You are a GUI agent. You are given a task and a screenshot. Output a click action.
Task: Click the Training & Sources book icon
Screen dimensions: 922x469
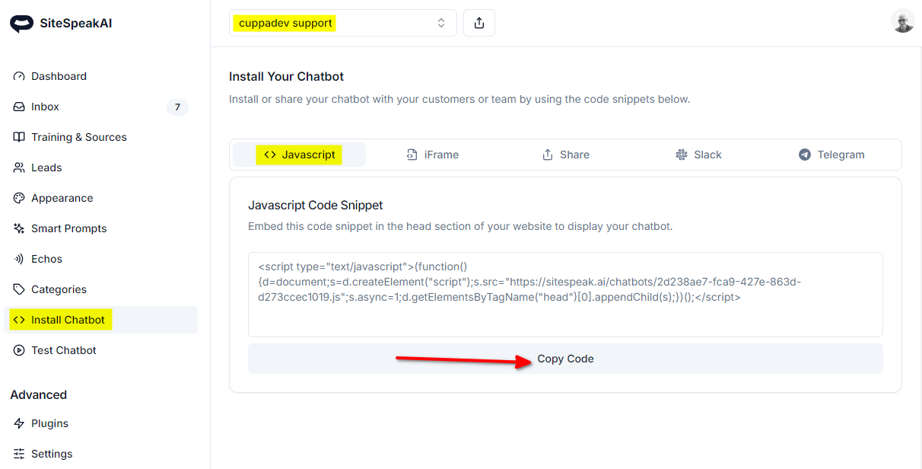pos(19,137)
